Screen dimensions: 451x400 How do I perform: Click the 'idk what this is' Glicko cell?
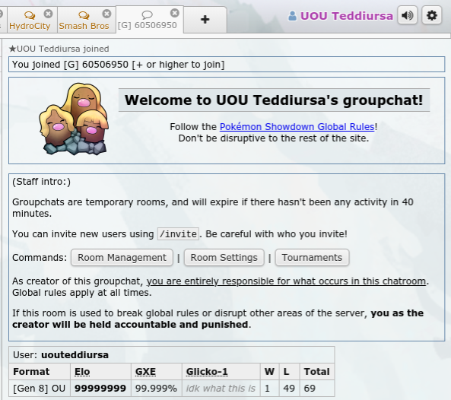[221, 388]
